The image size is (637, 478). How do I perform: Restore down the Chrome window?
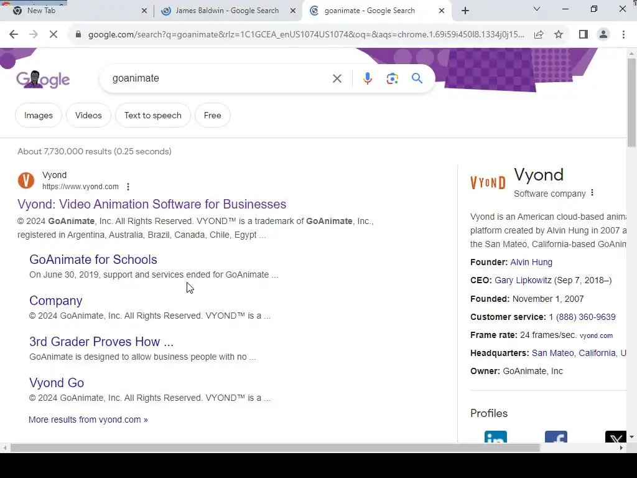pyautogui.click(x=594, y=9)
